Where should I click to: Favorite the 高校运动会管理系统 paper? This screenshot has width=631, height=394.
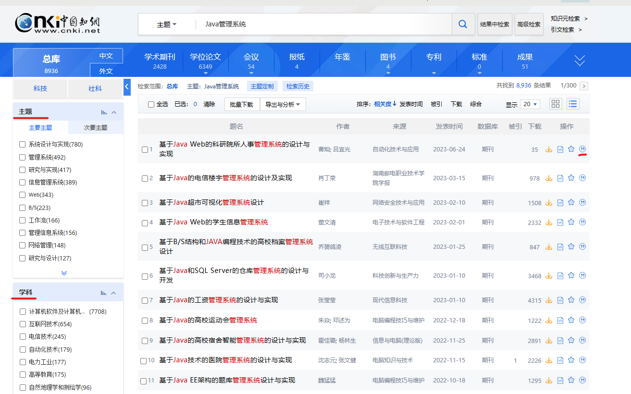click(x=571, y=320)
